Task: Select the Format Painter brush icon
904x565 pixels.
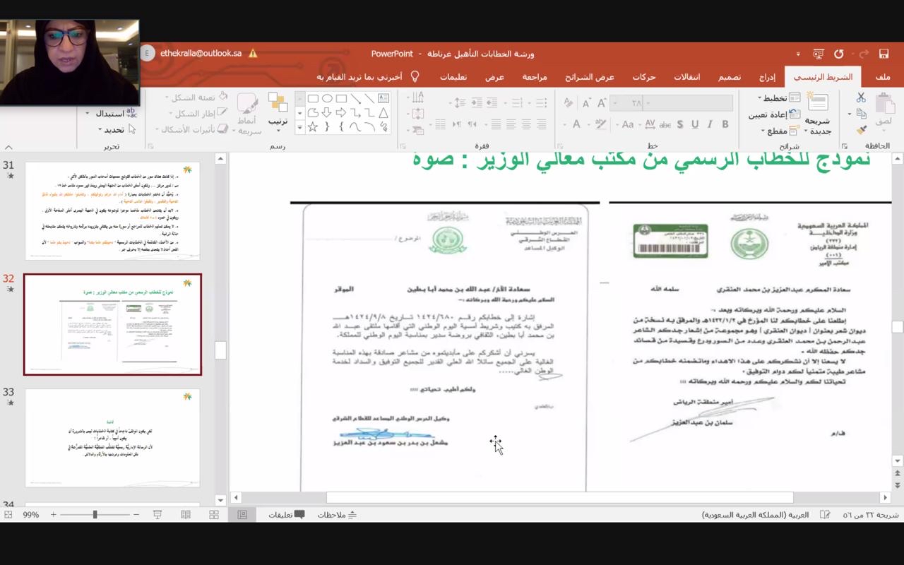Action: [x=861, y=130]
